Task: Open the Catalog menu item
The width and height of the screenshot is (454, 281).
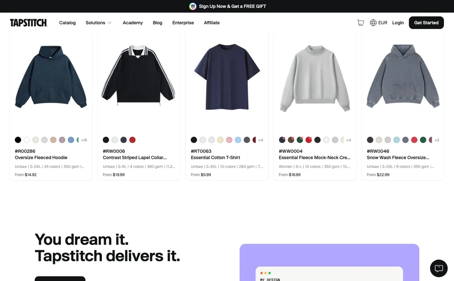Action: (x=67, y=23)
